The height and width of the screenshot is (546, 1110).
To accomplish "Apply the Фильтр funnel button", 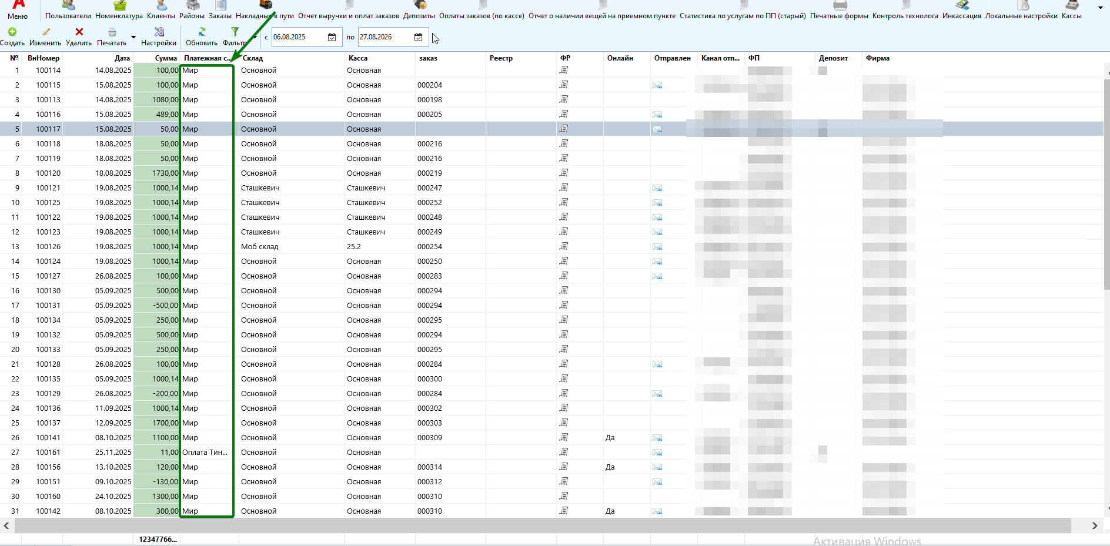I will 235,36.
